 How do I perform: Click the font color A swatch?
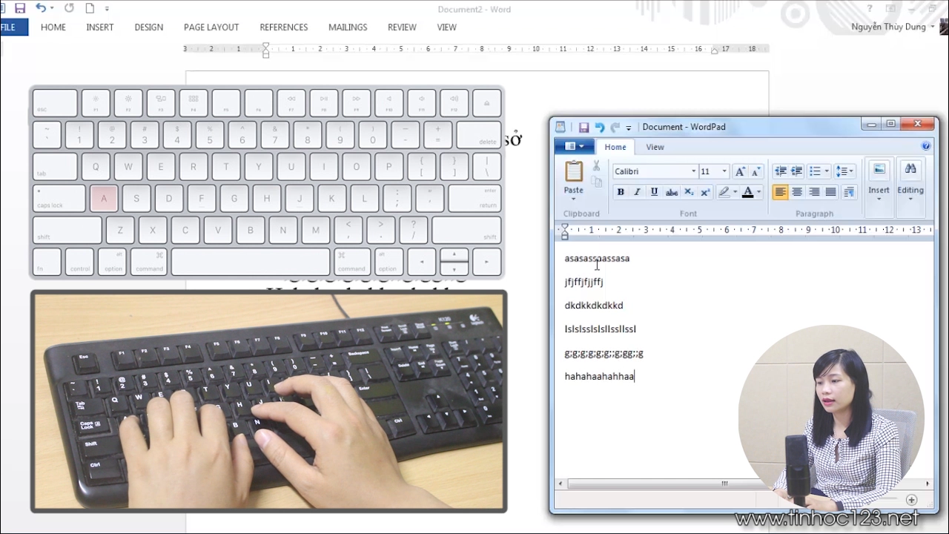[x=747, y=192]
